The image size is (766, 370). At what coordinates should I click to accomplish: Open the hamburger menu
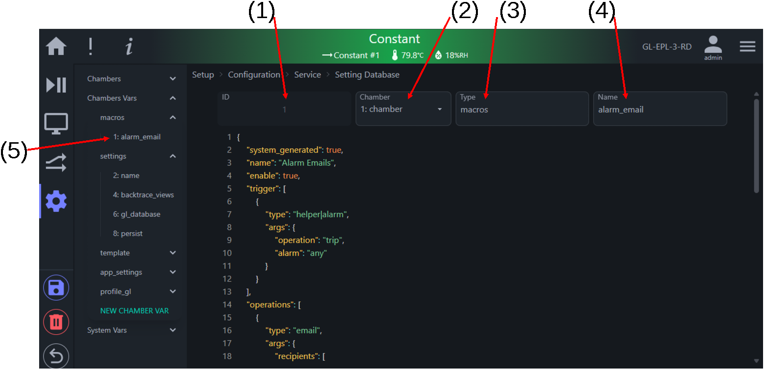(x=747, y=46)
